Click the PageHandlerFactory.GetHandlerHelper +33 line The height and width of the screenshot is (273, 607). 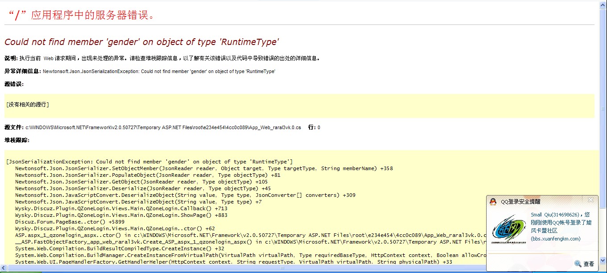tap(233, 262)
